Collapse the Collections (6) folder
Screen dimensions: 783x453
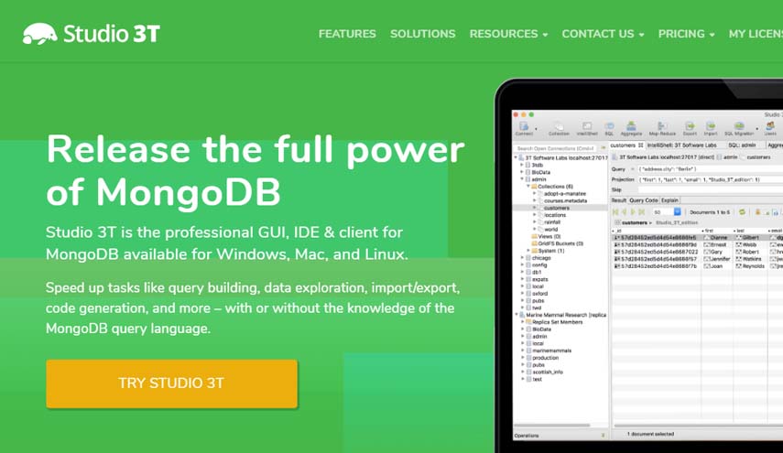pos(527,186)
